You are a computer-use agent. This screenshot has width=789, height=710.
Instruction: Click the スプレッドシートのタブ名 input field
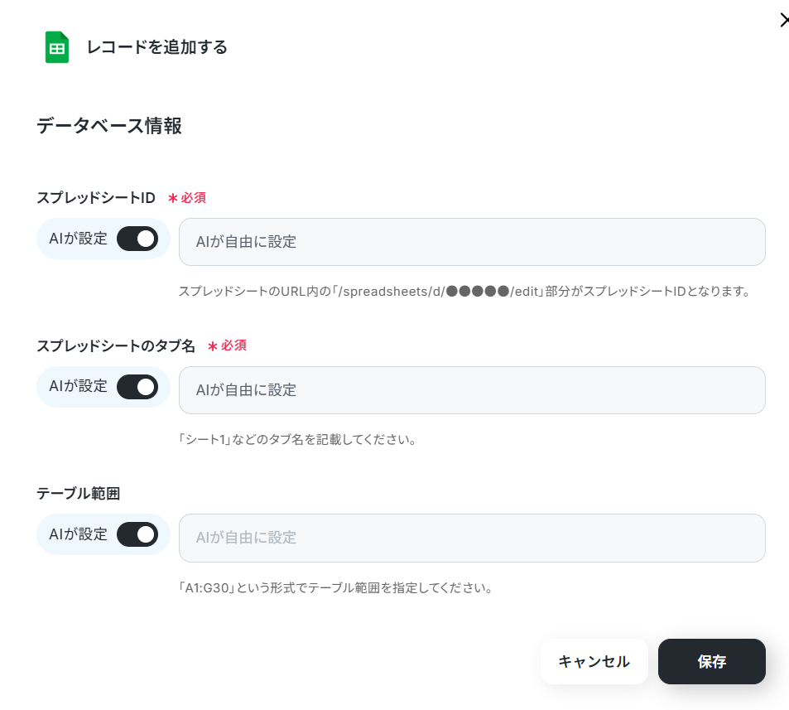[x=472, y=390]
